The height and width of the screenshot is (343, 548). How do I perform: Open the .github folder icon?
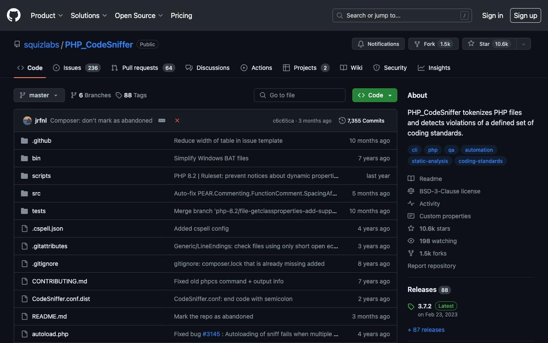[x=24, y=141]
